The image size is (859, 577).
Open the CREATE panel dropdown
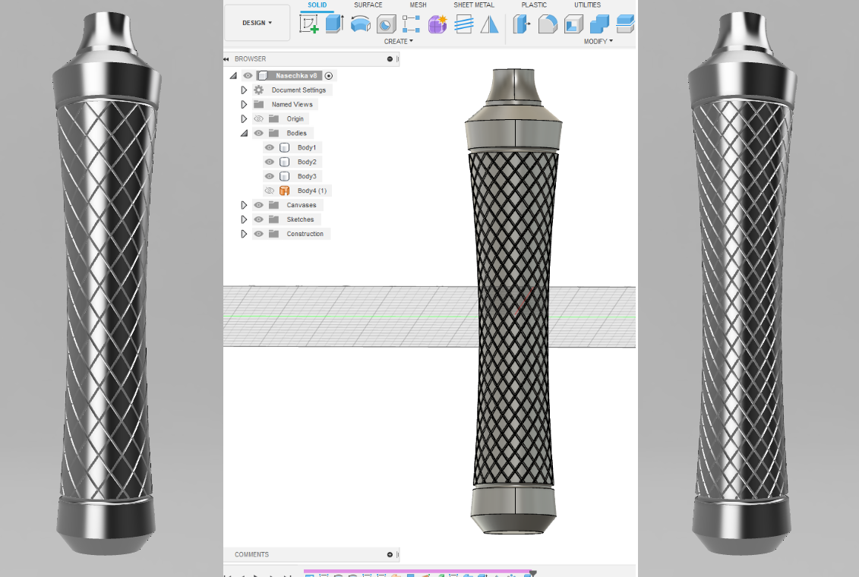click(398, 42)
